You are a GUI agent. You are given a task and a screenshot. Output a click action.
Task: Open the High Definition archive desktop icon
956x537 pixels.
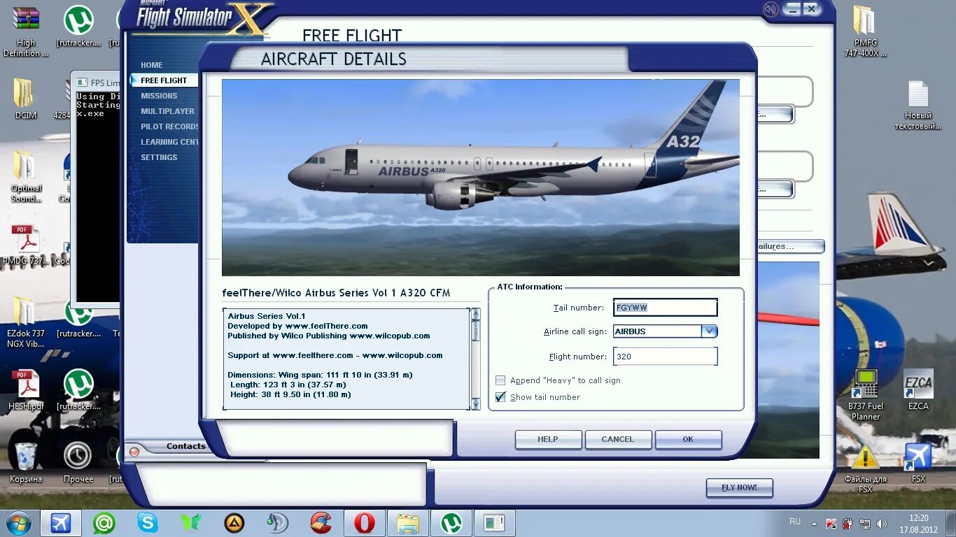(x=26, y=32)
